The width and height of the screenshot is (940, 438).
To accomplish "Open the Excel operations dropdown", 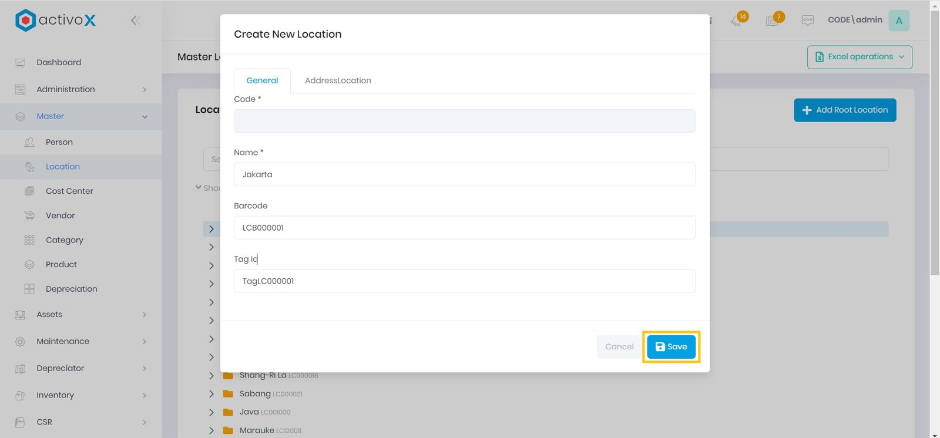I will pos(860,57).
